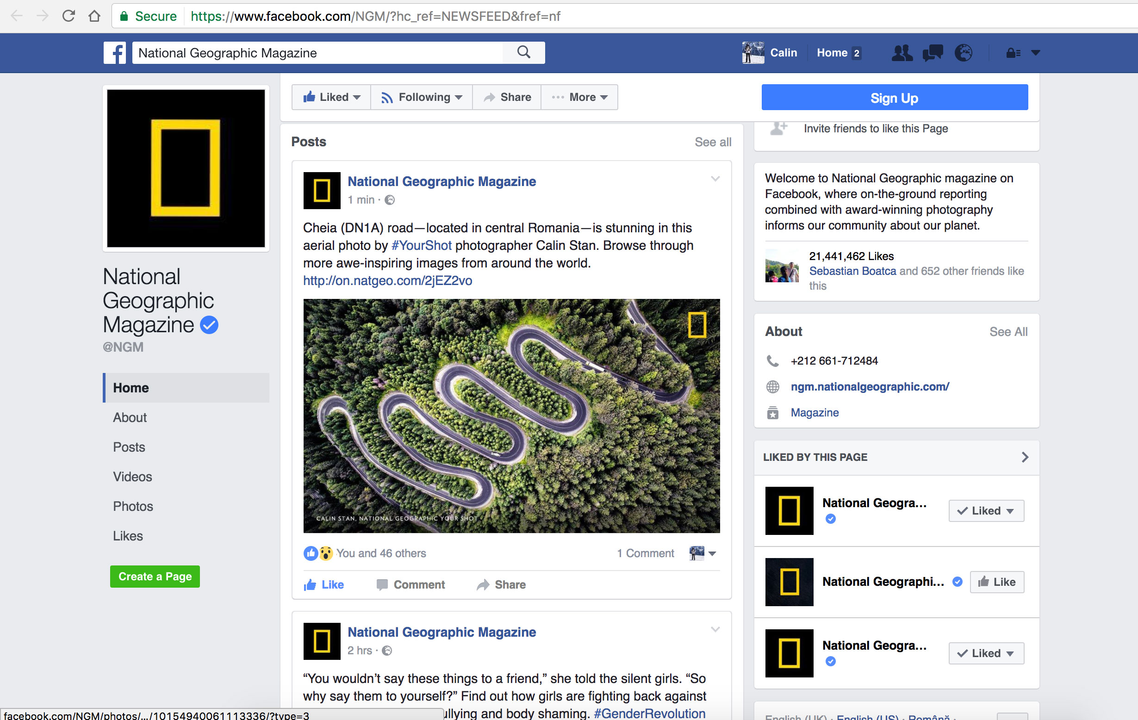Click avatar of second page post
The height and width of the screenshot is (720, 1138).
pyautogui.click(x=322, y=641)
